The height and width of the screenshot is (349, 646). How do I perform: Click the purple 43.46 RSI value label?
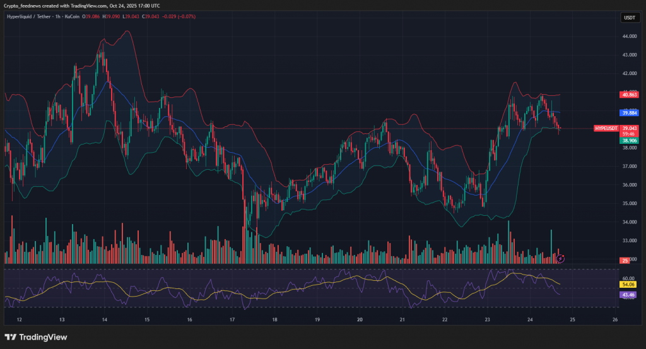629,295
